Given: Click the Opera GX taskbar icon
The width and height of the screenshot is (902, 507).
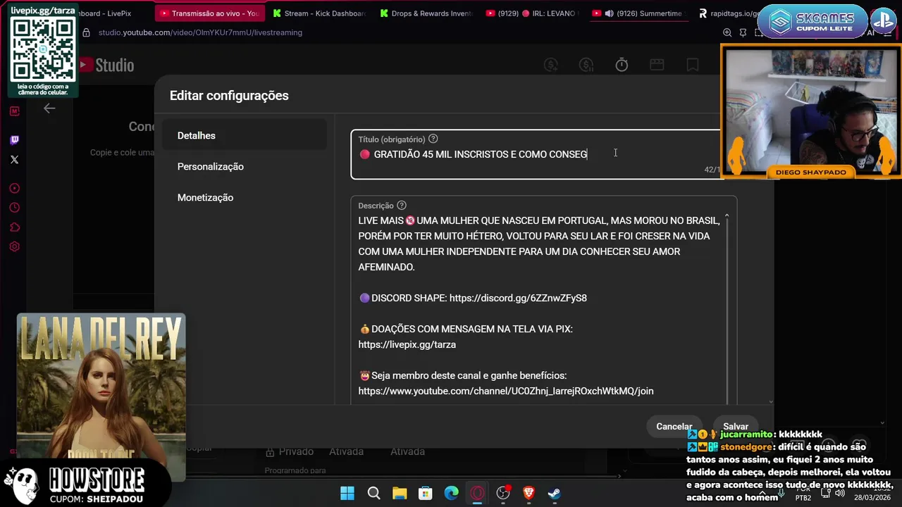Looking at the screenshot, I should tap(478, 494).
